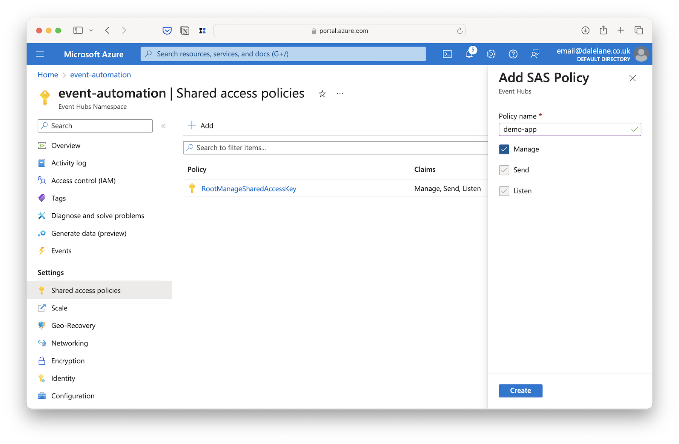Open the RootManageSharedAccessKey policy link
Screen dimensions: 679x444
coord(249,189)
